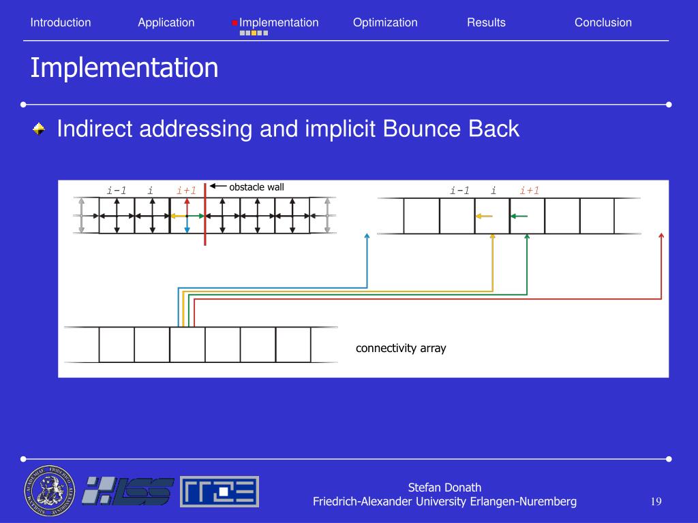Click the red 'i+1' label in left diagram
Viewport: 698px width, 523px height.
coord(186,191)
